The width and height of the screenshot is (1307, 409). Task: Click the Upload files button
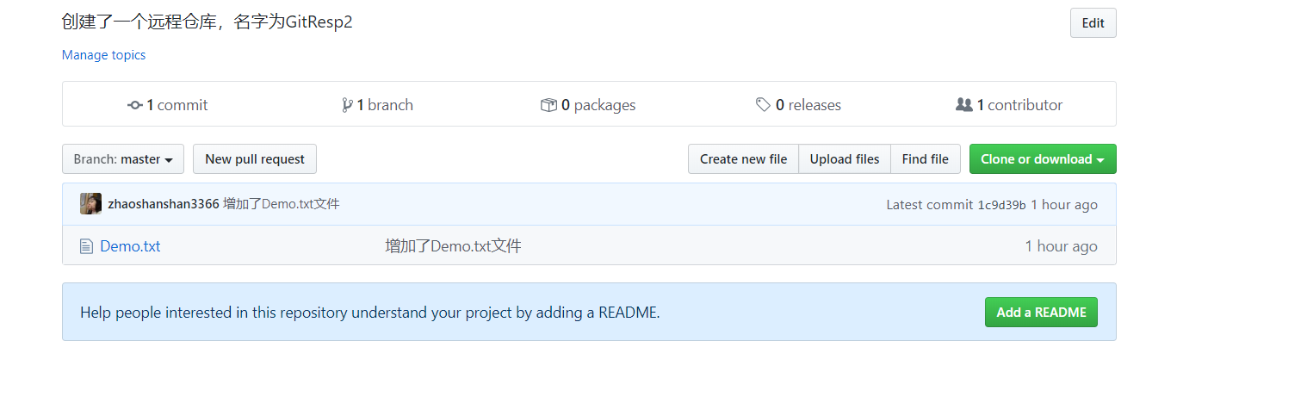845,159
